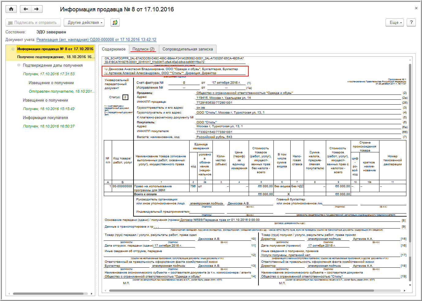Click the tree panel scroll right arrow

coord(92,294)
